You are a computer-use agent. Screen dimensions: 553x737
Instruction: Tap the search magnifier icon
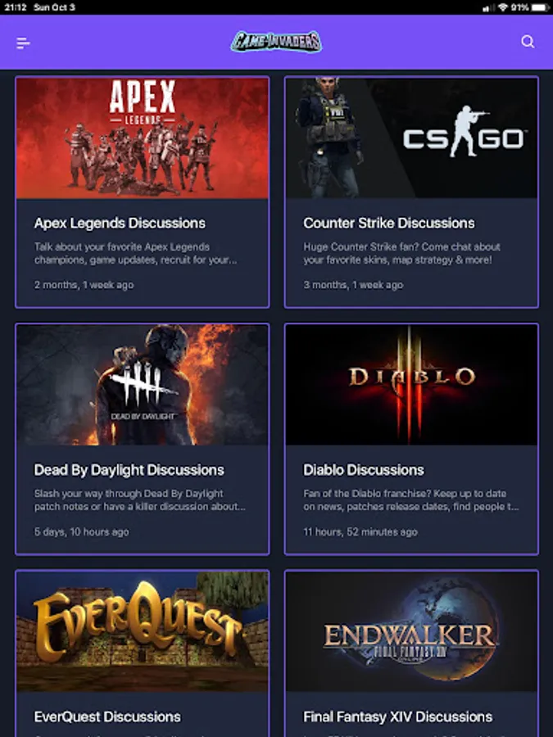528,42
